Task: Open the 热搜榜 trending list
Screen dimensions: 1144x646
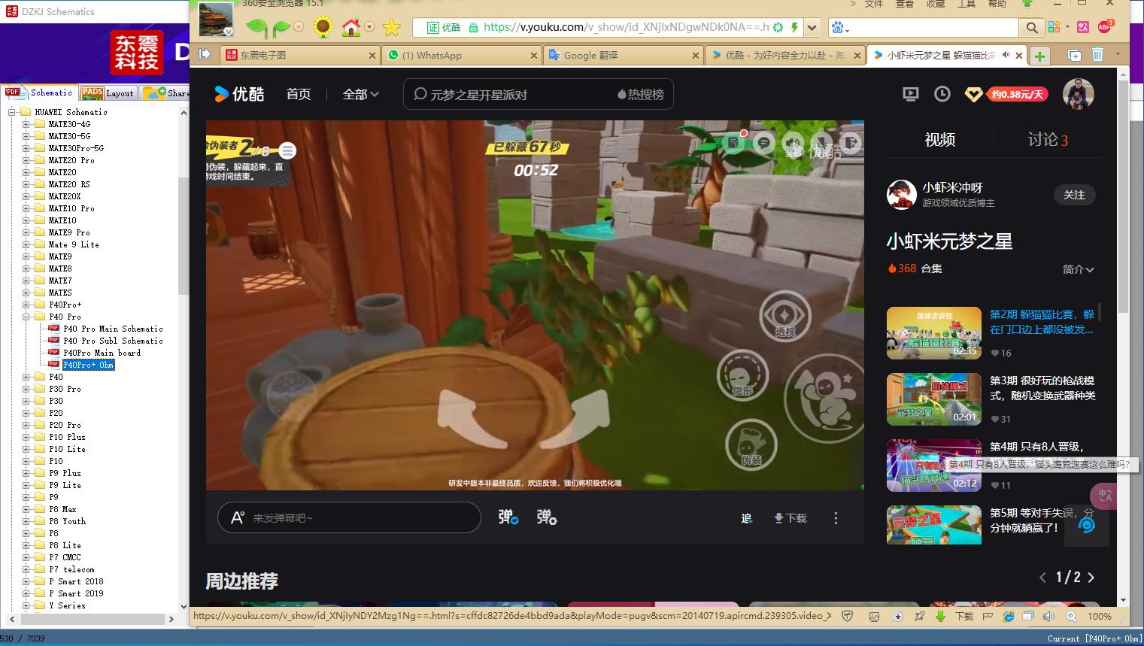Action: (x=640, y=94)
